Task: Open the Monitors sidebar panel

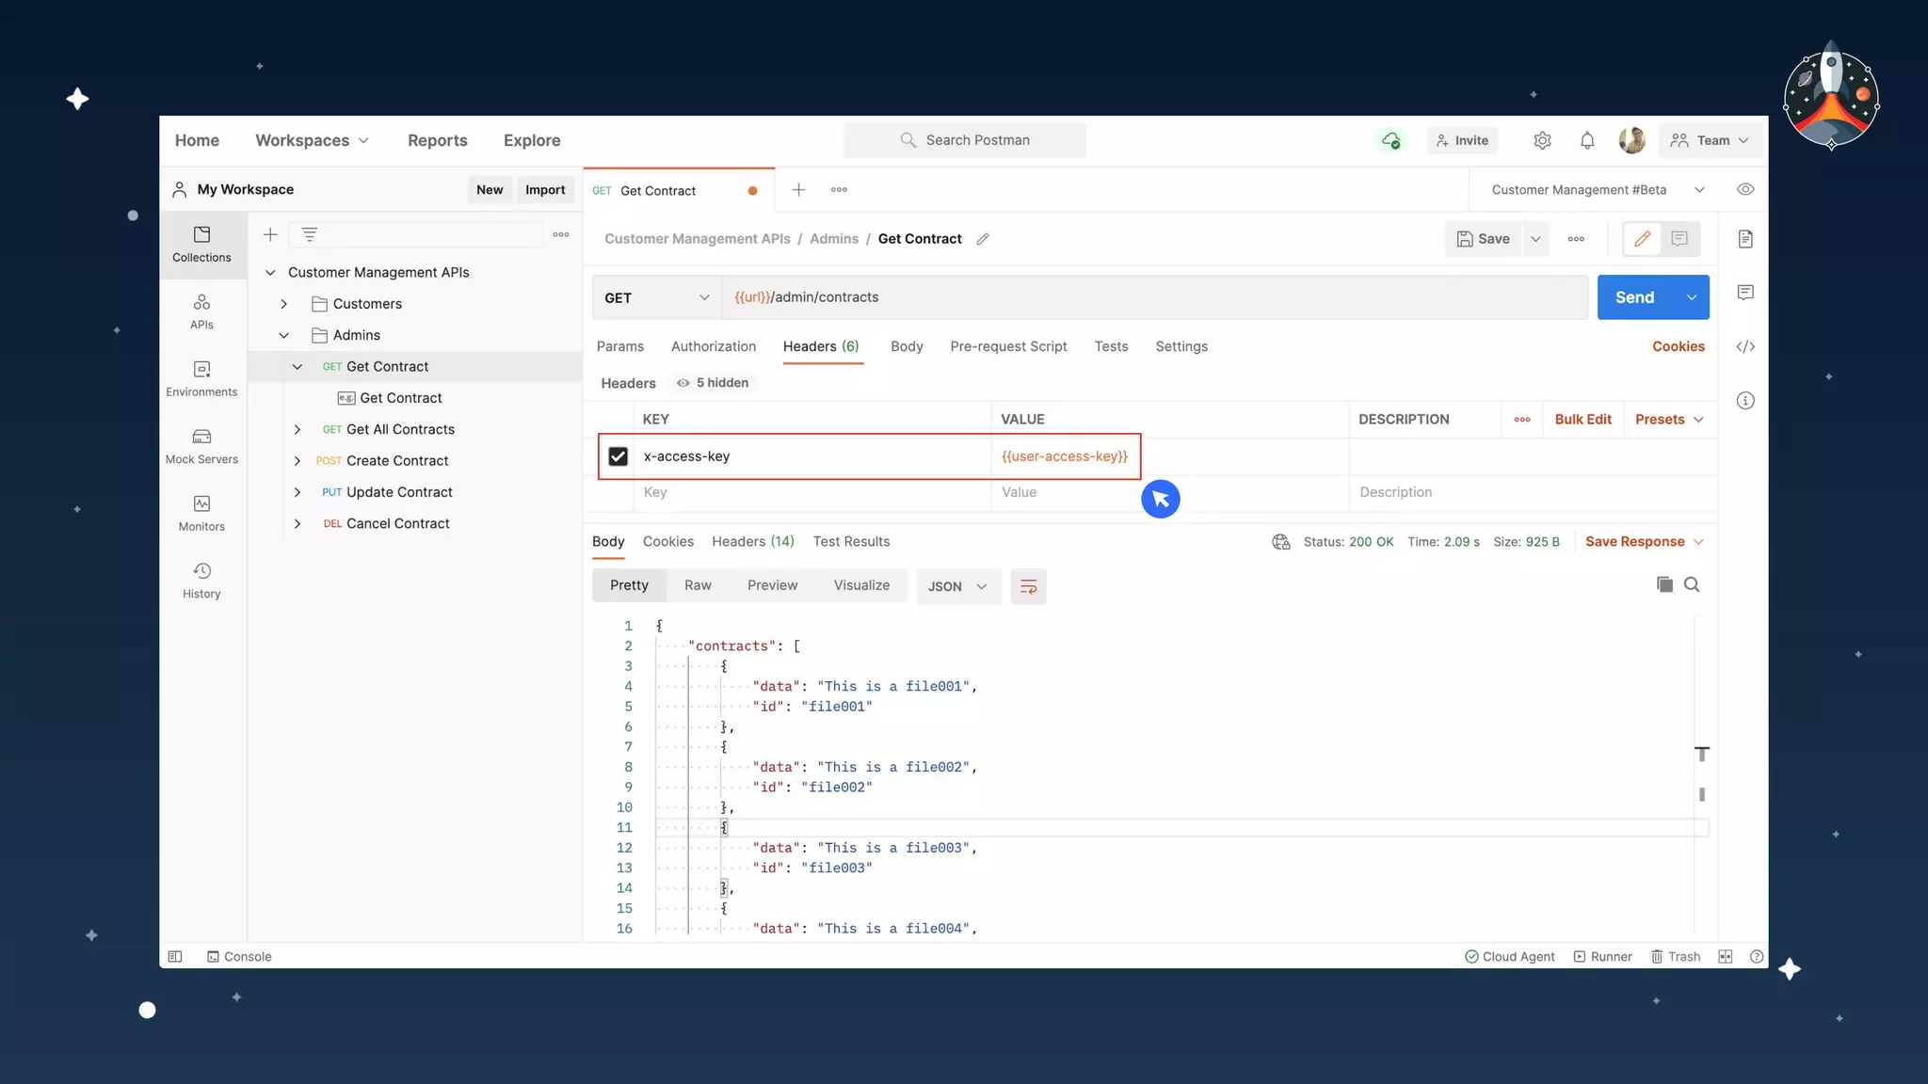Action: (201, 513)
